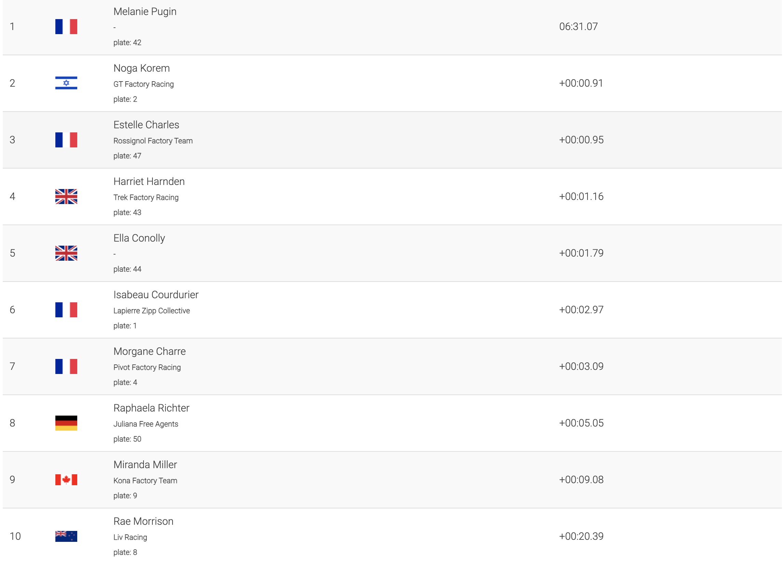
Task: Click the +00:09.08 time gap
Action: (x=581, y=479)
